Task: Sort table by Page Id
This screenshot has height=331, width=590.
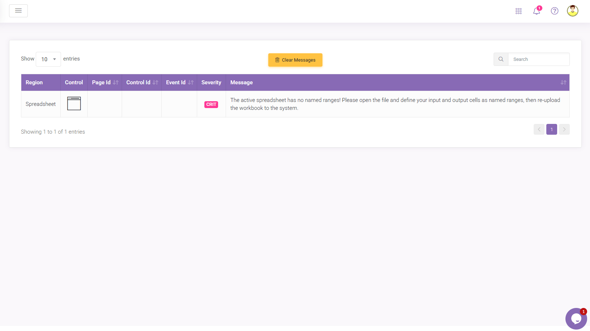Action: click(x=105, y=82)
